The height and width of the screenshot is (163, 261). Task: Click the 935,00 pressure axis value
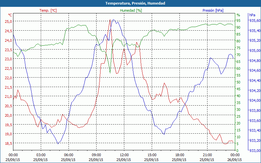(255, 51)
